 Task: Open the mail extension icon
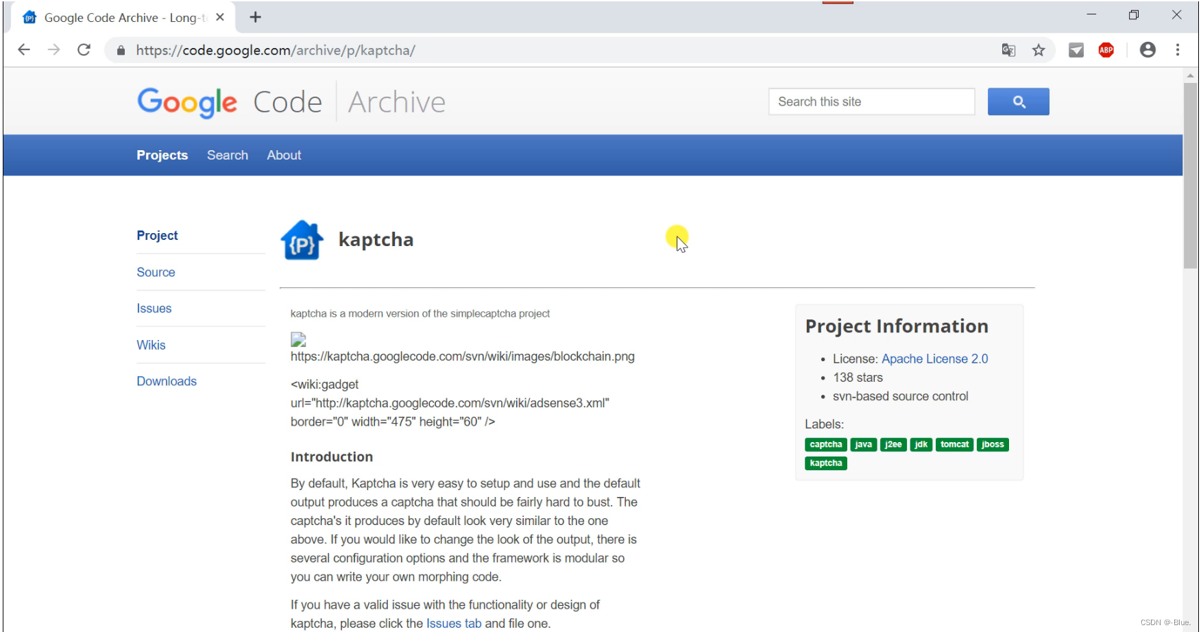[x=1076, y=50]
